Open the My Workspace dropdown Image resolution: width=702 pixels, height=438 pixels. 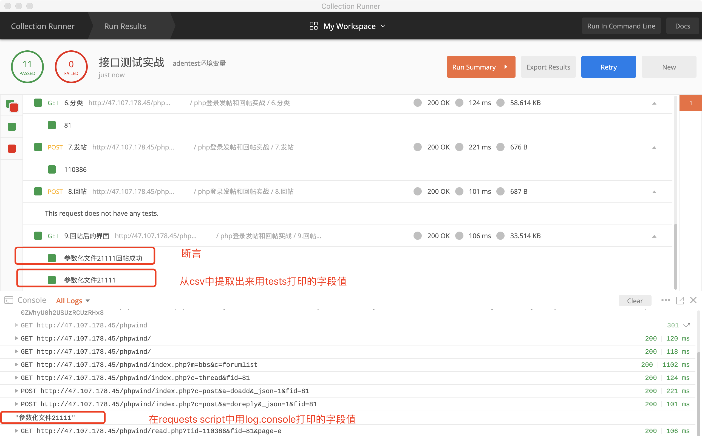[x=383, y=26]
